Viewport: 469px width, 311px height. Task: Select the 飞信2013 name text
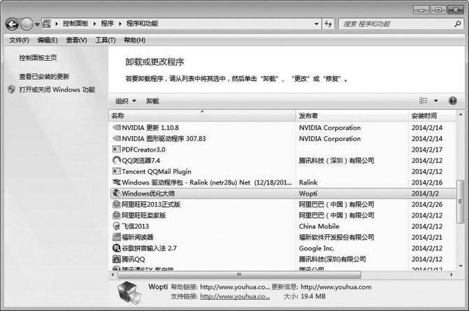135,226
